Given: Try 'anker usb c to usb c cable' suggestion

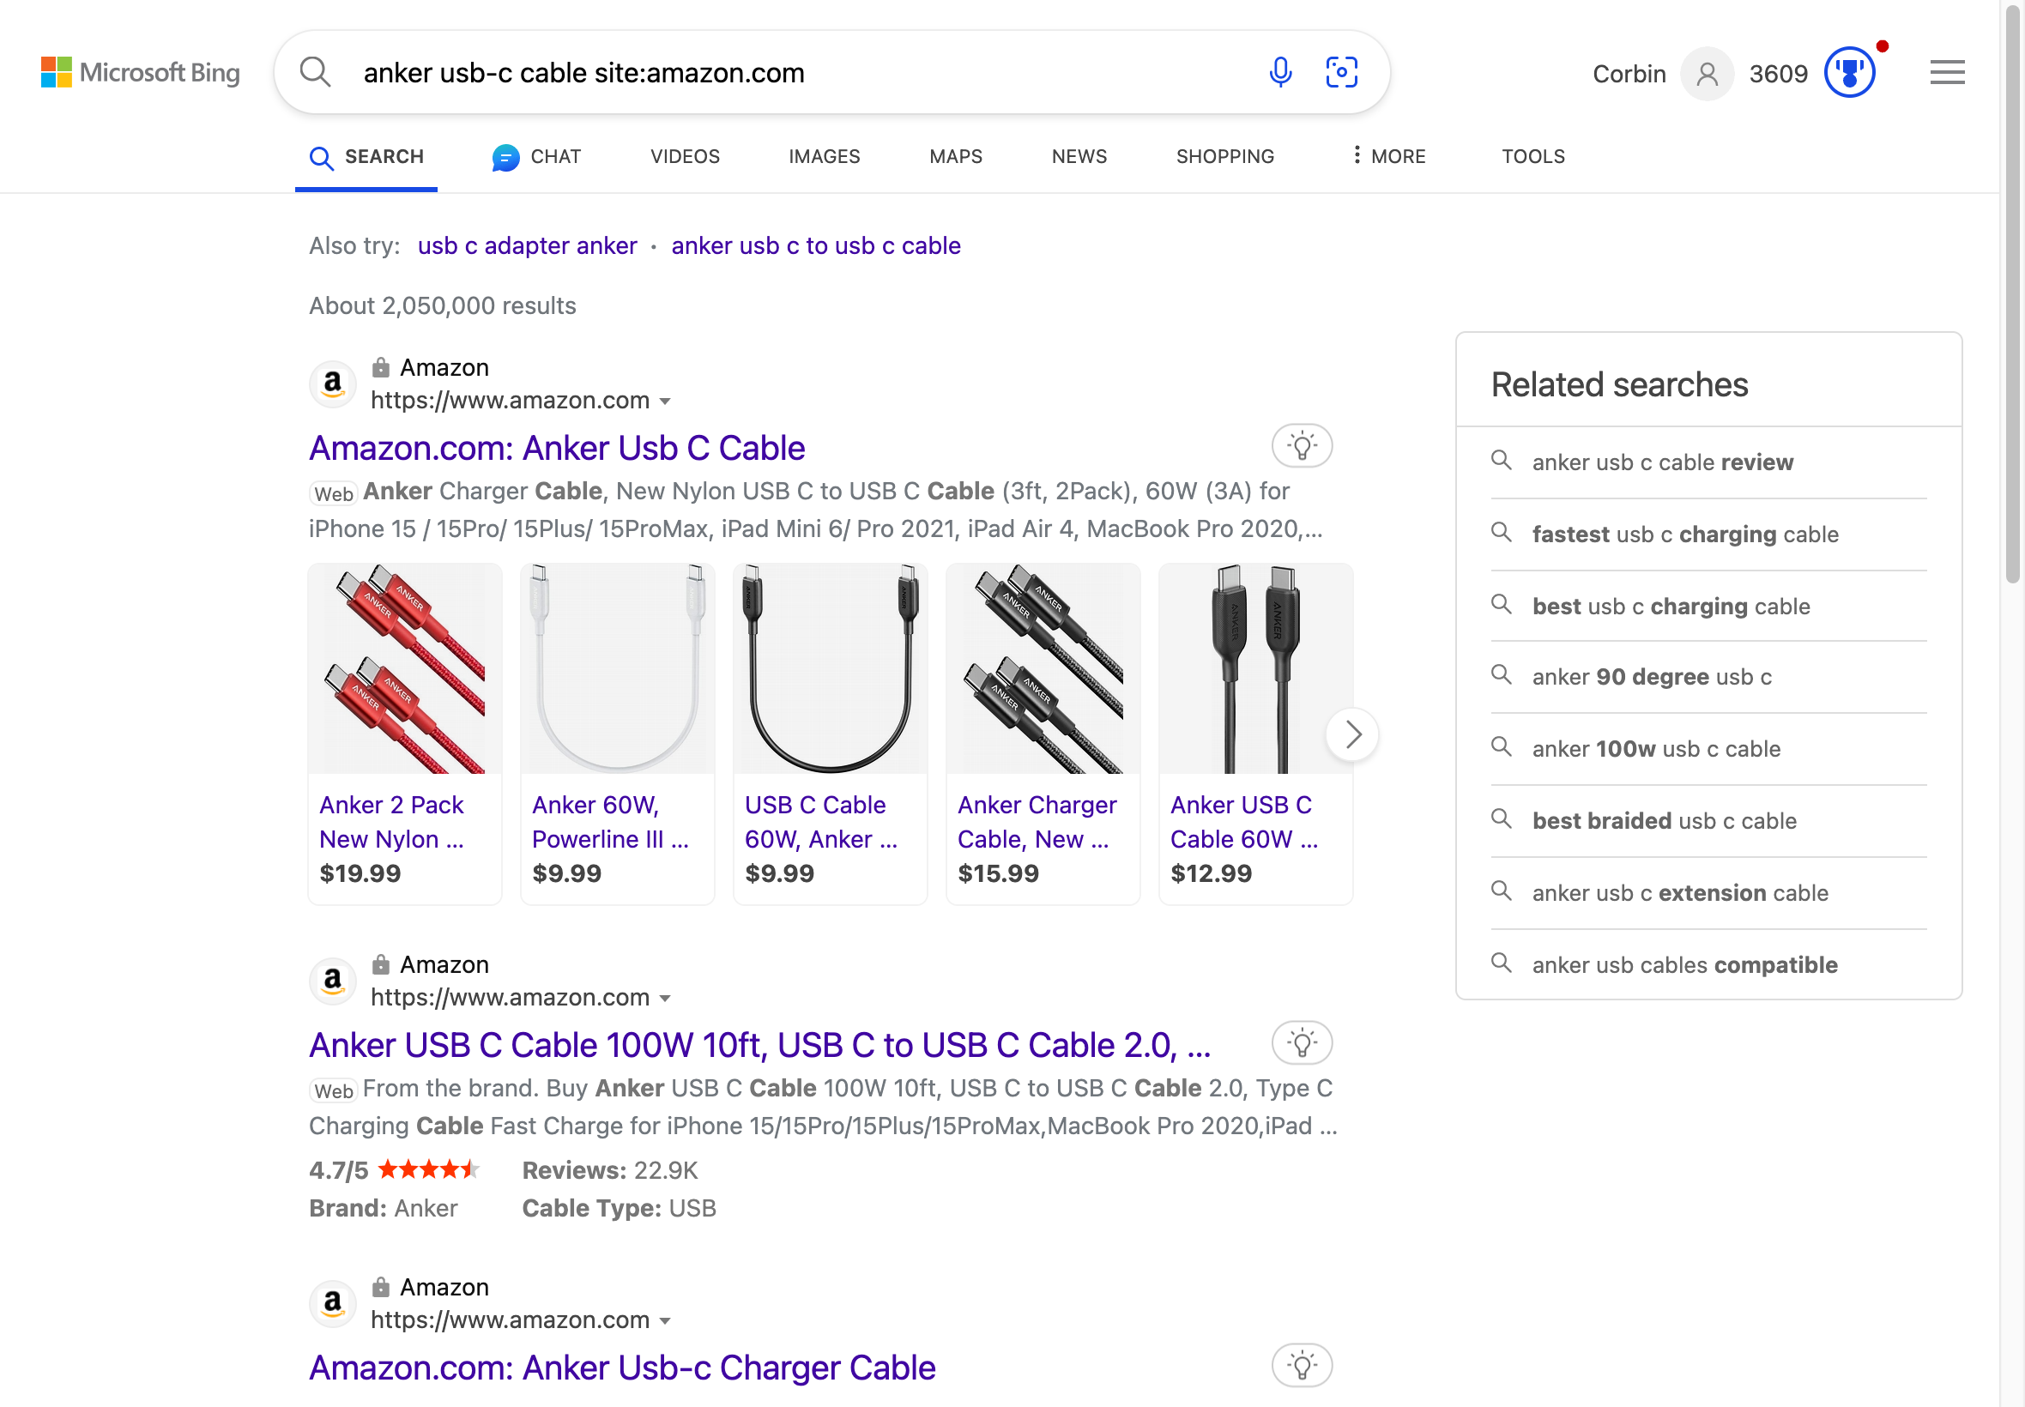Looking at the screenshot, I should pyautogui.click(x=815, y=246).
